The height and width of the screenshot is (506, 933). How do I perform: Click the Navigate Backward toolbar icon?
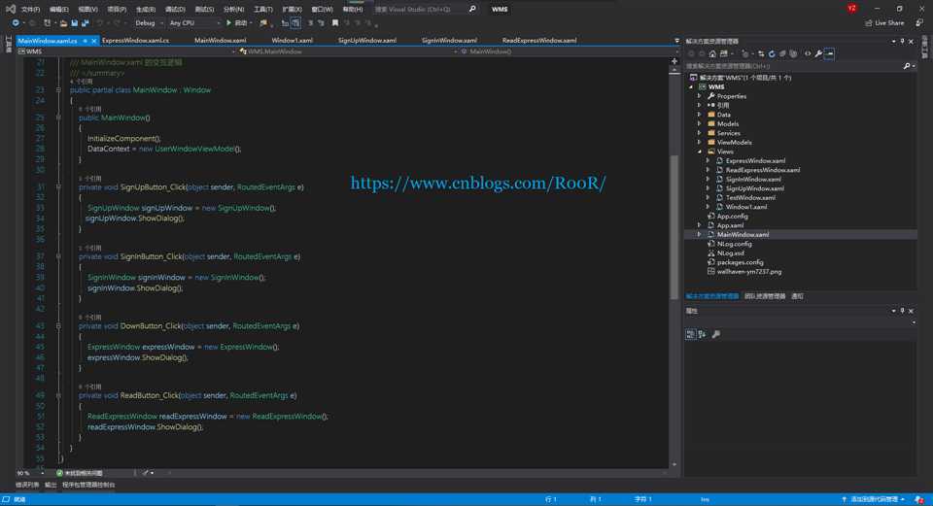tap(16, 22)
